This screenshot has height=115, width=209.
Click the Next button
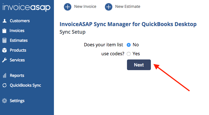[x=139, y=65]
